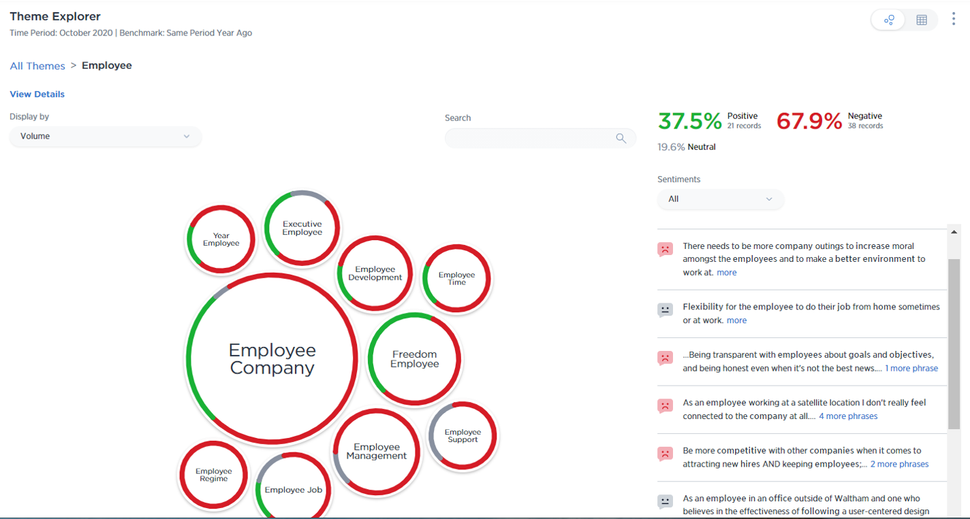
Task: Open the View Details link
Action: tap(37, 94)
